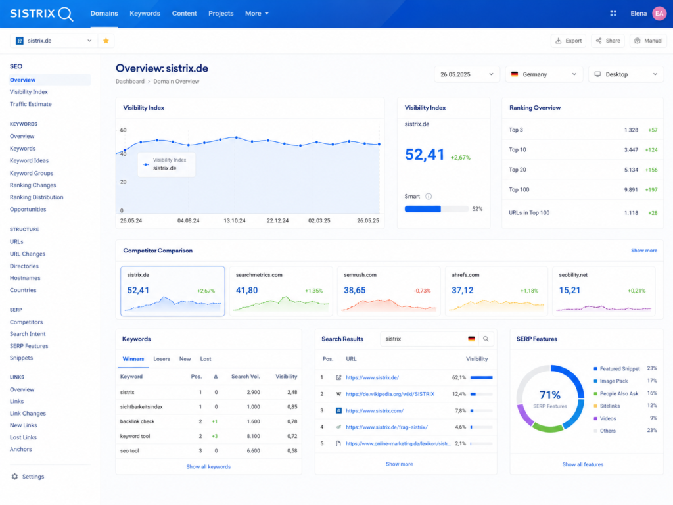The height and width of the screenshot is (505, 673).
Task: Toggle the Visibility Index sistrix.de chart legend
Action: tap(166, 164)
